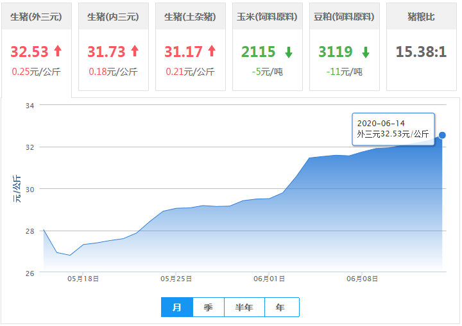This screenshot has width=462, height=326.
Task: Open the 生猪(土杂猪) price tab
Action: click(190, 17)
